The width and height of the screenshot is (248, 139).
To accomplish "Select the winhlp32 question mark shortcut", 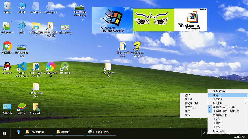I will [137, 49].
